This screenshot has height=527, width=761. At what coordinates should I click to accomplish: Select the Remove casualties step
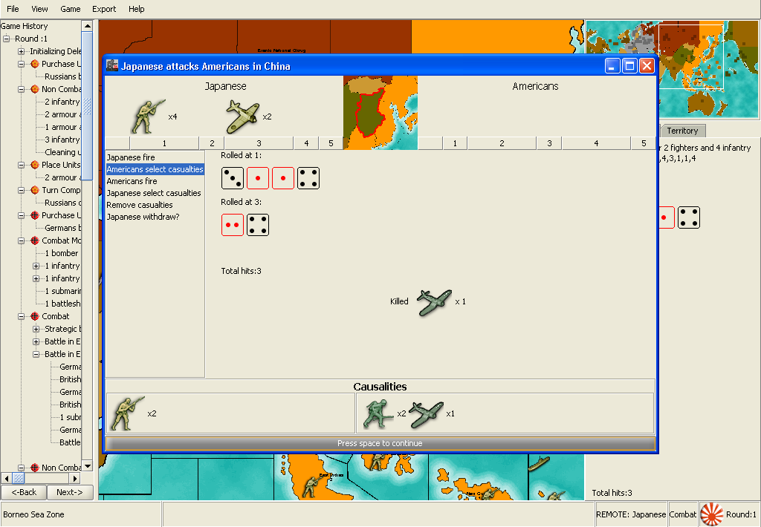click(139, 205)
